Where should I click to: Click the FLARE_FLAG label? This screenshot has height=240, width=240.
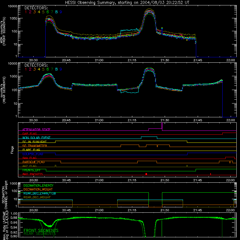click(x=31, y=150)
